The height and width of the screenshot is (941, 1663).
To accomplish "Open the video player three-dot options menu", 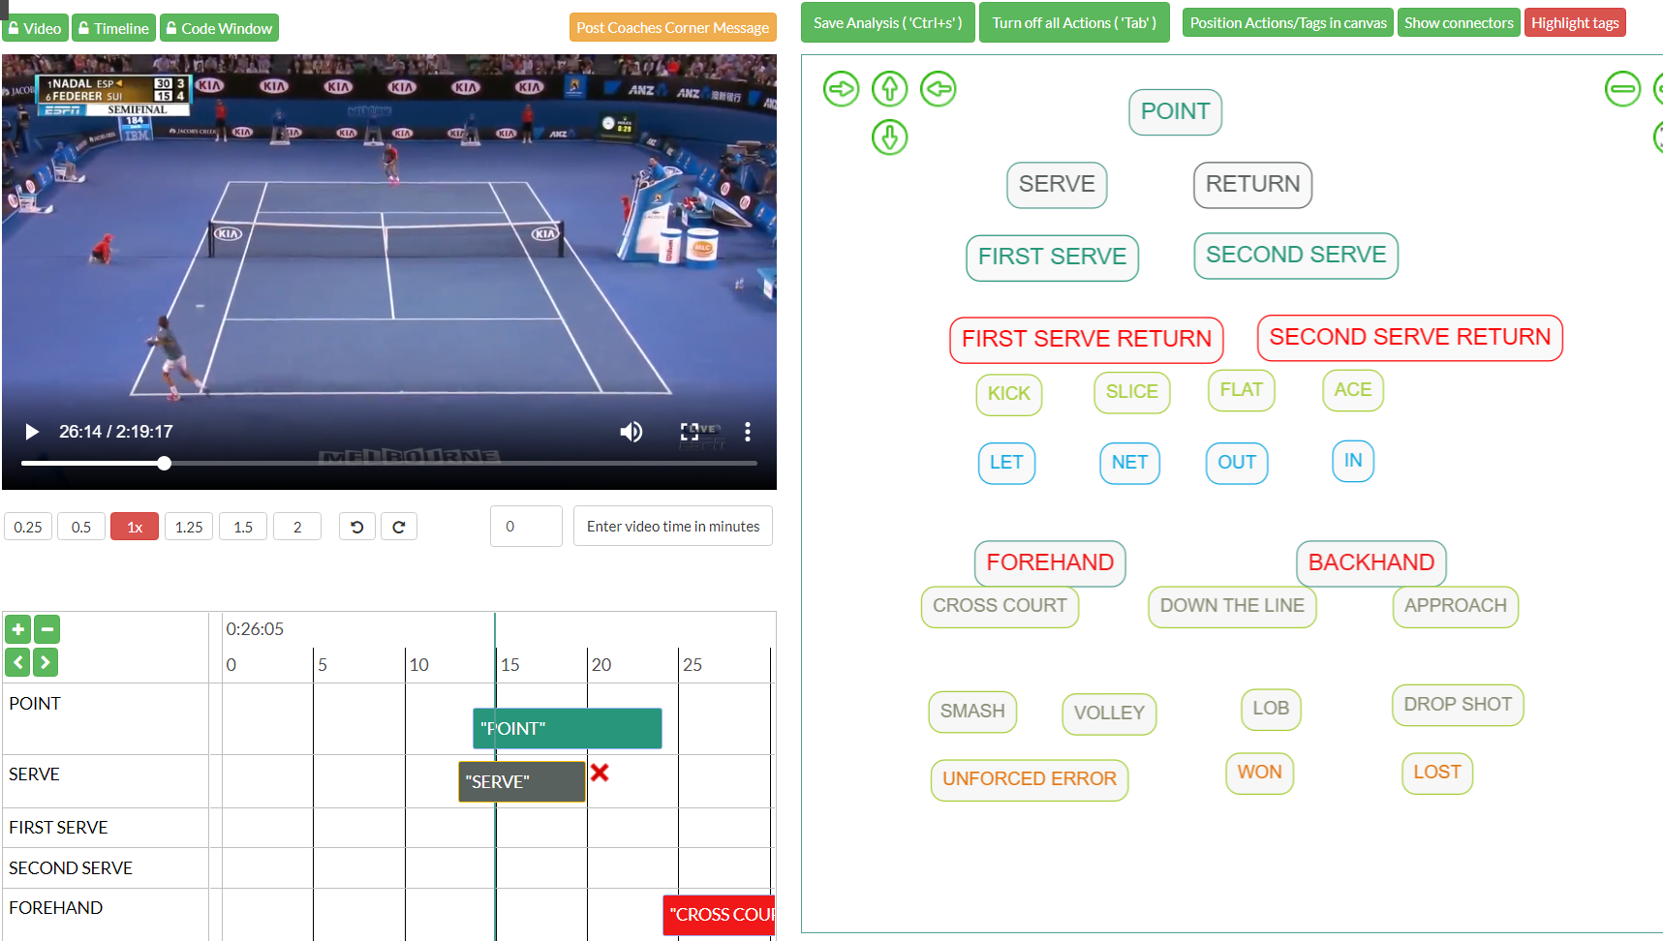I will tap(748, 432).
